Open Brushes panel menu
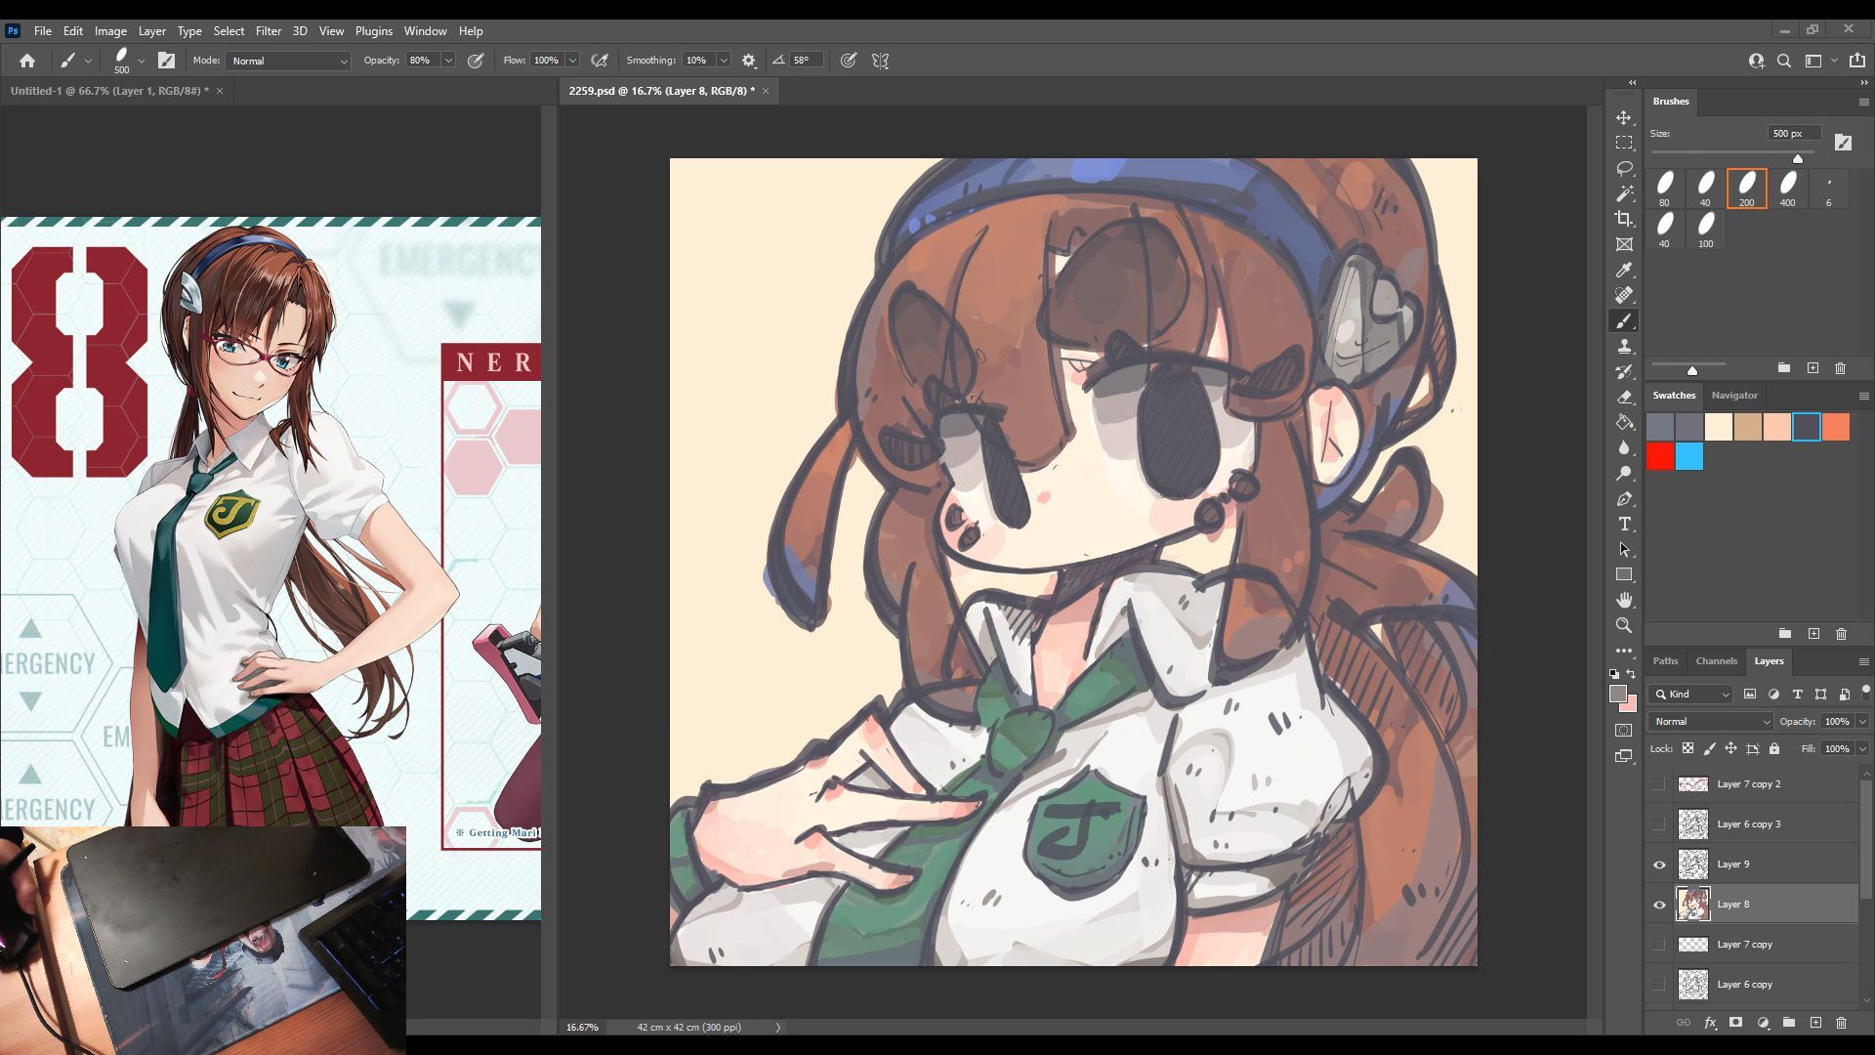The image size is (1875, 1055). point(1863,102)
